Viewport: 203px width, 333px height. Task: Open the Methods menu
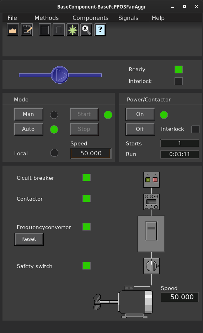tap(47, 18)
